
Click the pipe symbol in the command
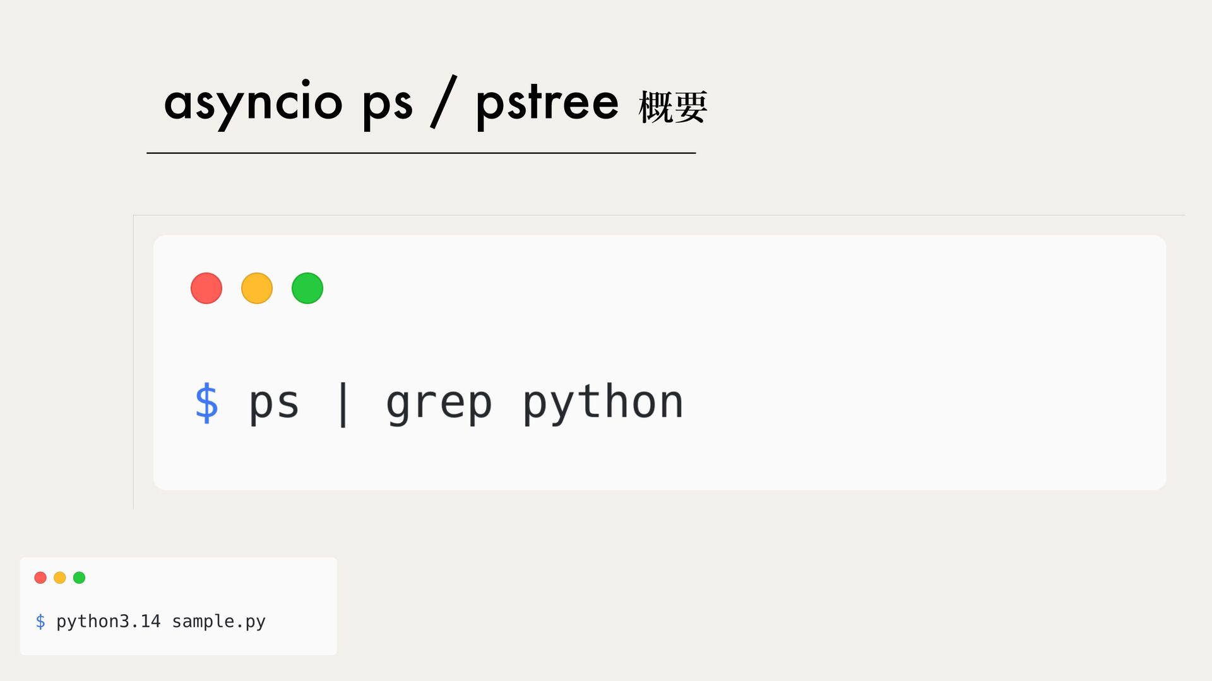click(x=343, y=404)
